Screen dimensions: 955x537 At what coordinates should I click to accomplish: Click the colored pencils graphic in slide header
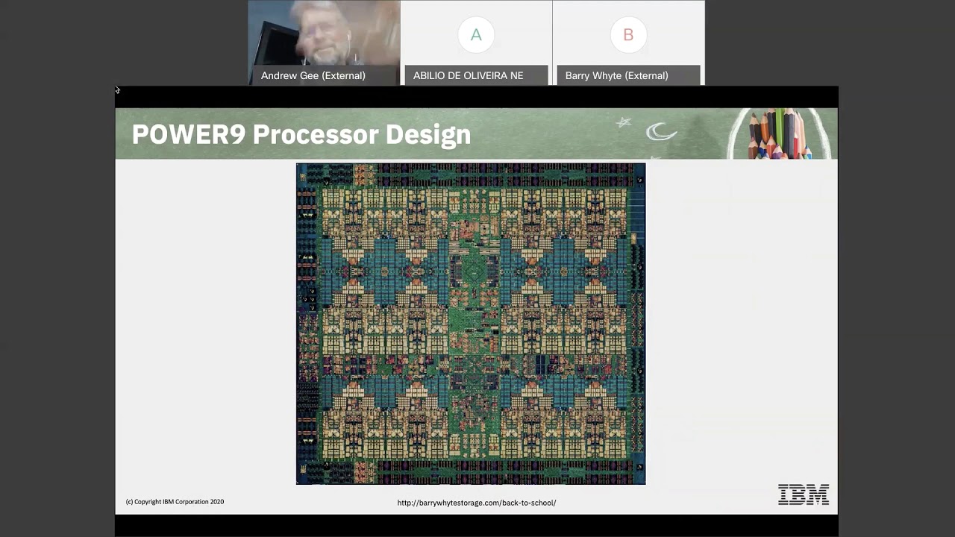click(x=778, y=134)
